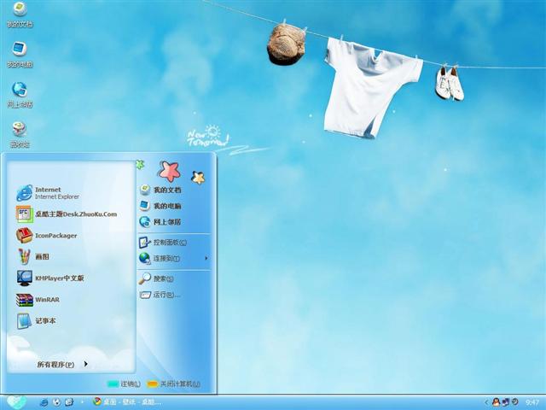Open 运行(R)... run dialog
The height and width of the screenshot is (410, 546).
160,295
